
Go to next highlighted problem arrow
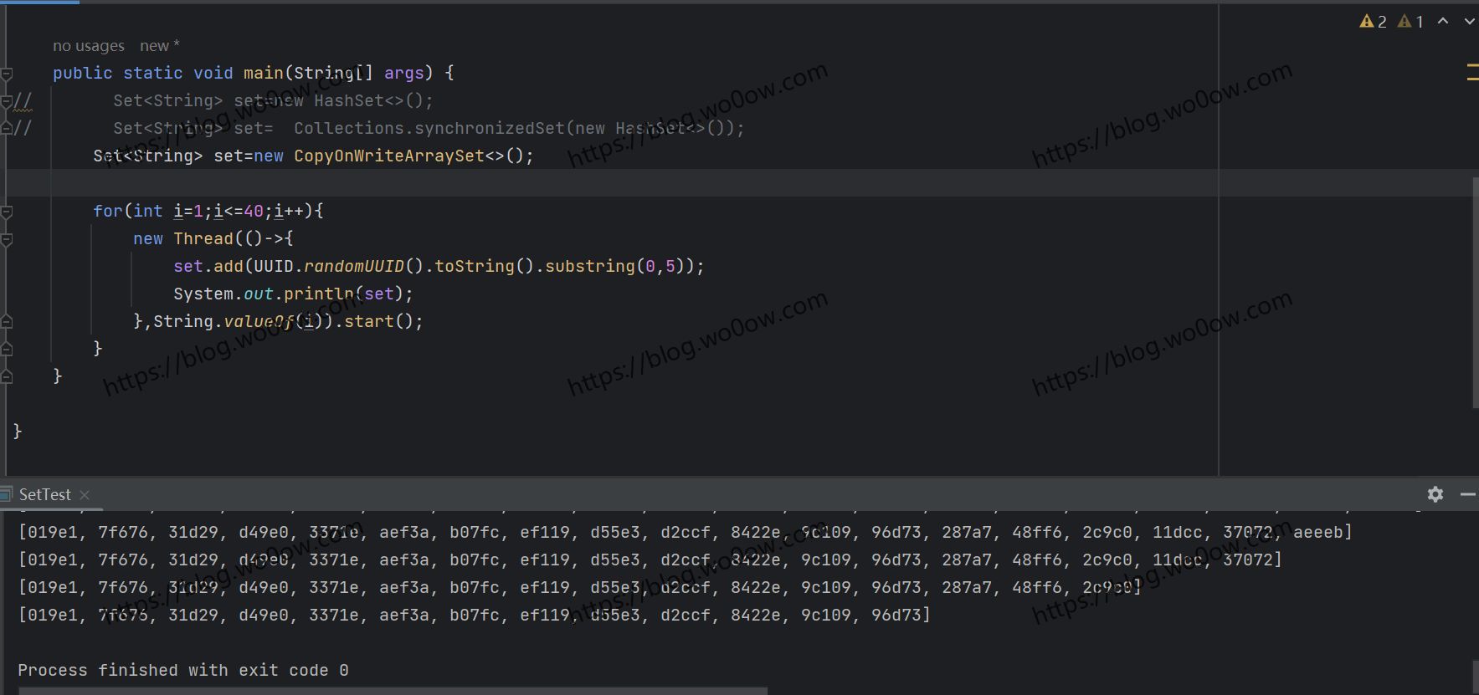pos(1469,22)
